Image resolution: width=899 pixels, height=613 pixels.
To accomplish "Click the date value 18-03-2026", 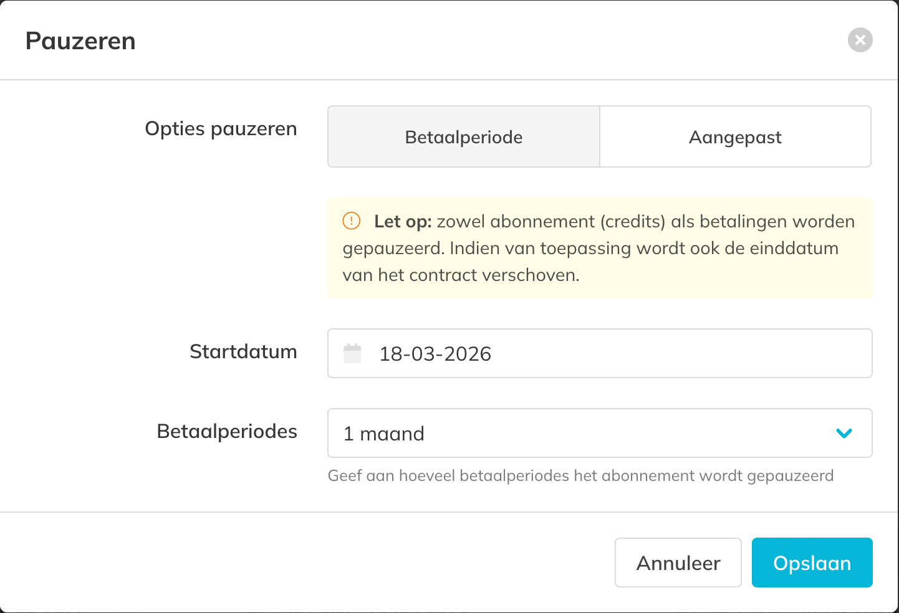I will click(x=435, y=354).
